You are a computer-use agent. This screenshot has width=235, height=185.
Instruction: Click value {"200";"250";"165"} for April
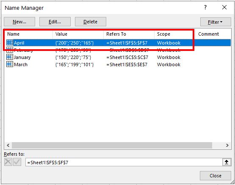click(75, 43)
